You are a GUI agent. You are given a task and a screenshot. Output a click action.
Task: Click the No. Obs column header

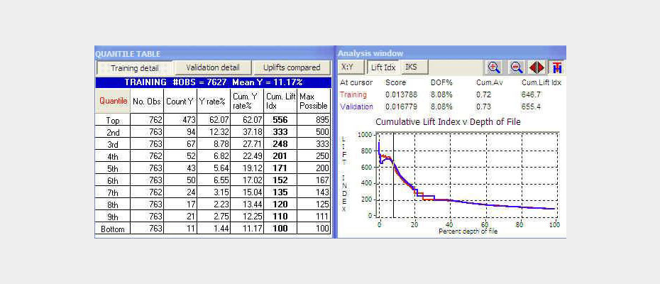click(147, 101)
